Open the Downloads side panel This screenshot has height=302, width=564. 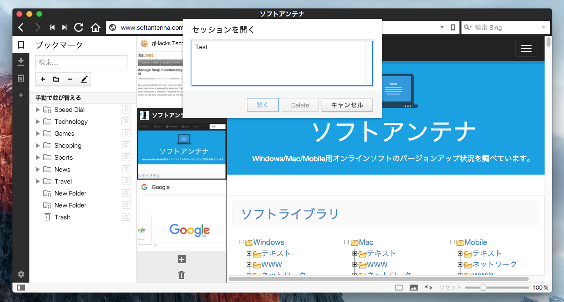21,62
